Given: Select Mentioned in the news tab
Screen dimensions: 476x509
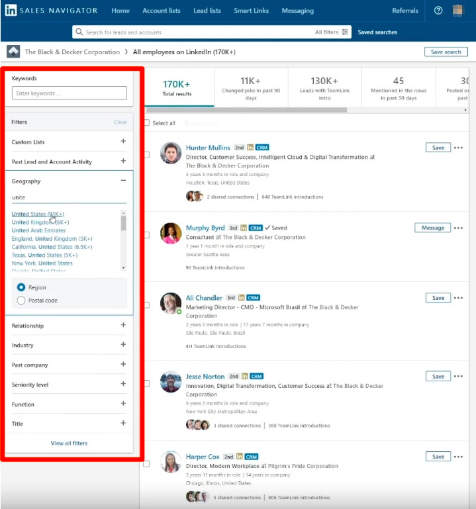Looking at the screenshot, I should [399, 87].
